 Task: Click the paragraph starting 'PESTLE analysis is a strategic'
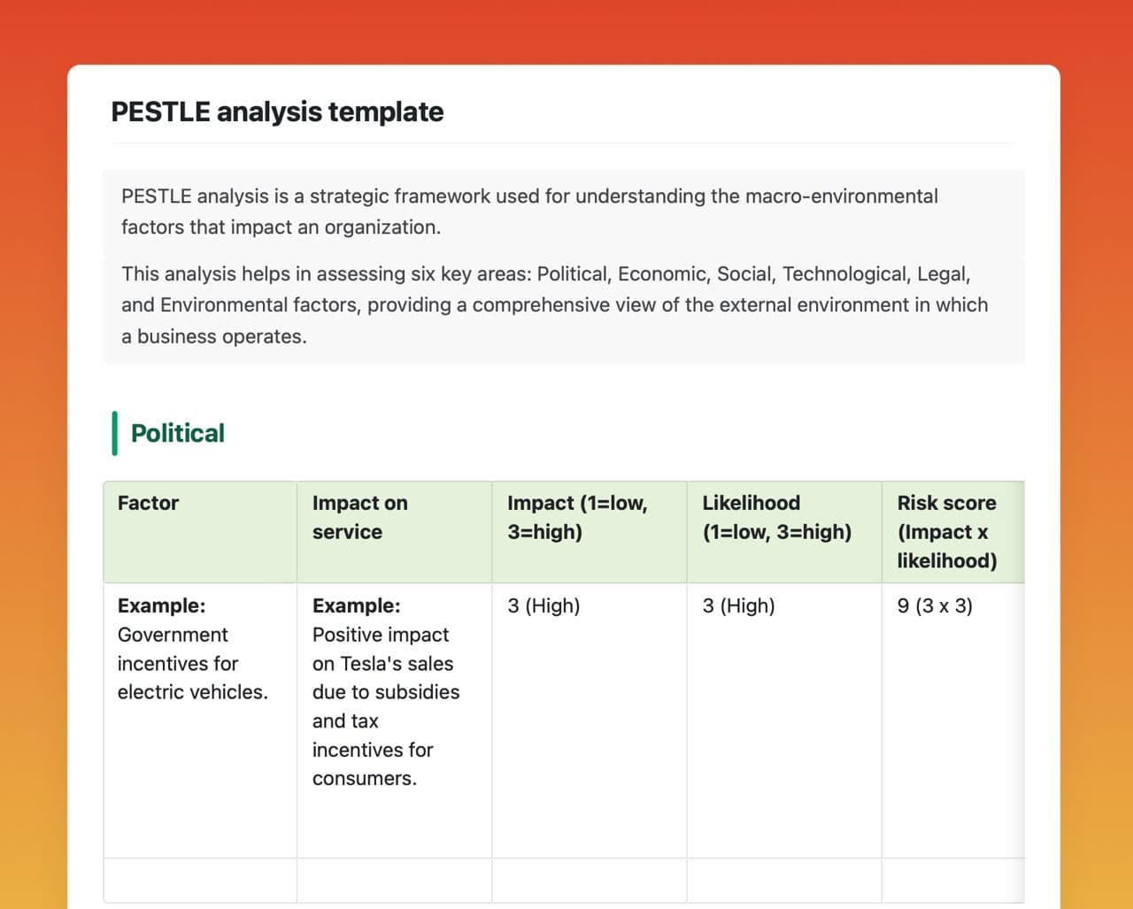[529, 212]
